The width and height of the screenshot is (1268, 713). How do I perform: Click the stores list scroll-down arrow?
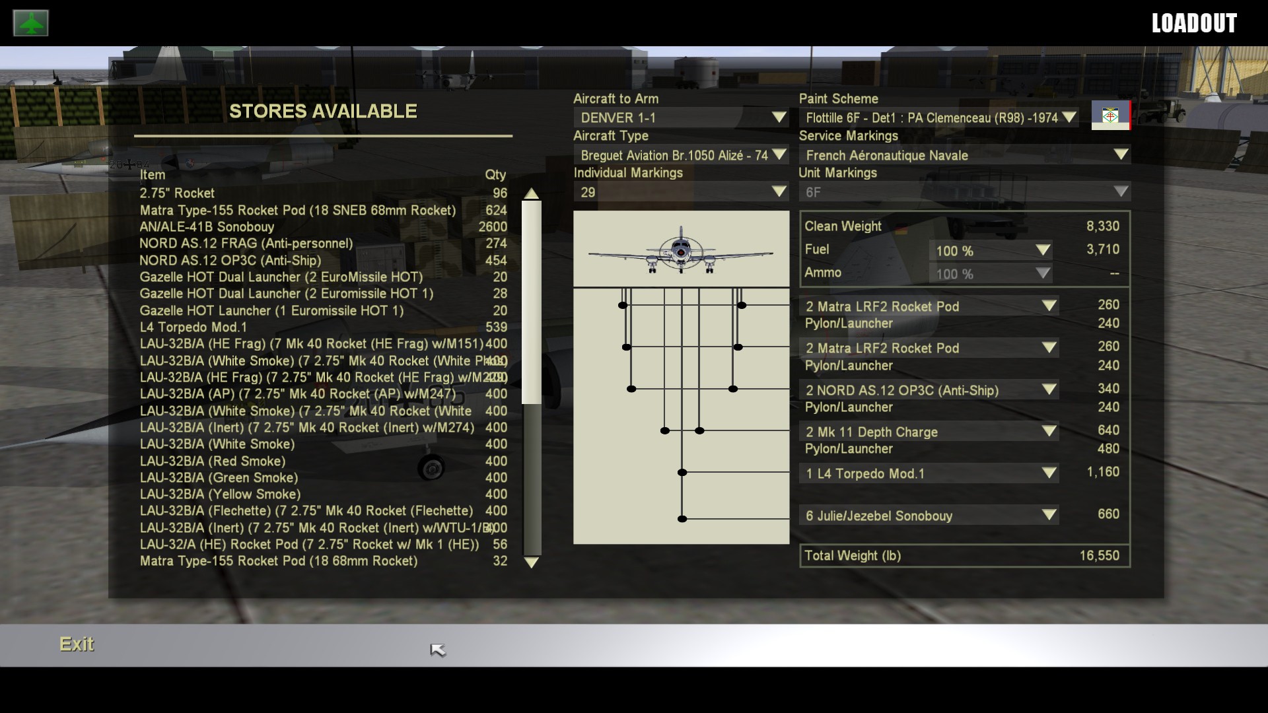(x=532, y=562)
